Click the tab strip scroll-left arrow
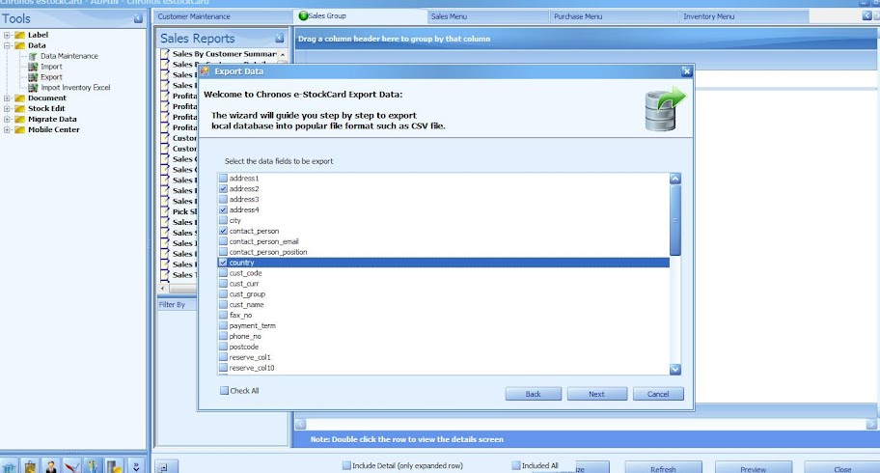880x473 pixels. point(866,15)
